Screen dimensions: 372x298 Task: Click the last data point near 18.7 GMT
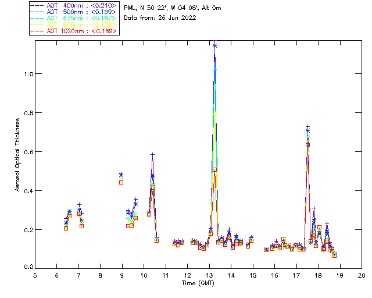pyautogui.click(x=334, y=255)
